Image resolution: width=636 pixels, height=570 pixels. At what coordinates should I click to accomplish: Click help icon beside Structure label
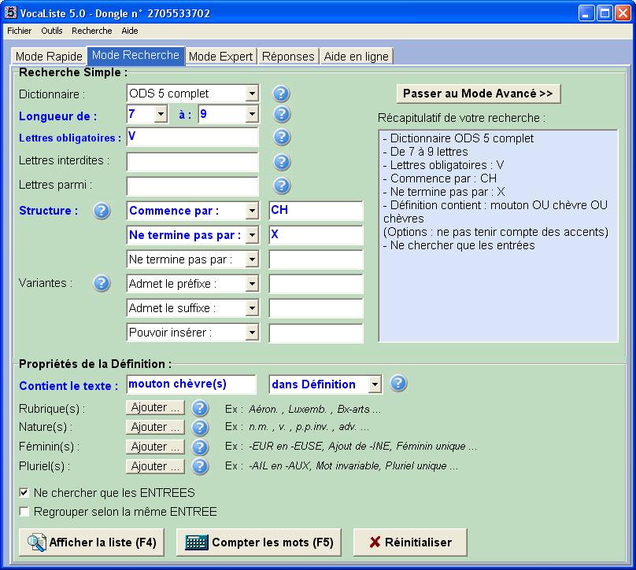(102, 211)
